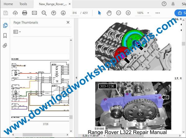The image size is (186, 138).
Task: Open the Find text magnifier tool
Action: pos(44,13)
